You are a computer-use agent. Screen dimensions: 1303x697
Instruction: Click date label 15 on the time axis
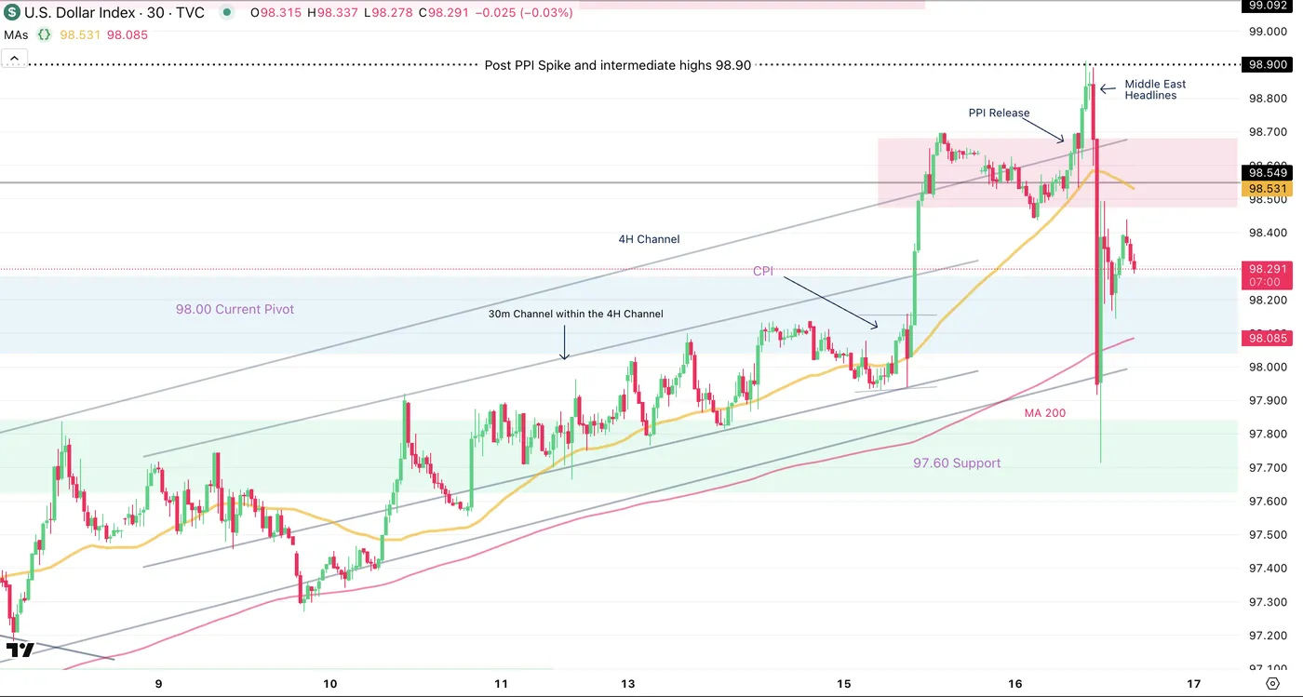point(843,684)
